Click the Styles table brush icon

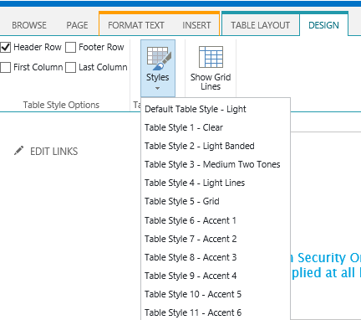(159, 59)
